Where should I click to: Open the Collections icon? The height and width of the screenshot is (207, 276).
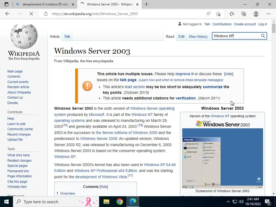(244, 14)
